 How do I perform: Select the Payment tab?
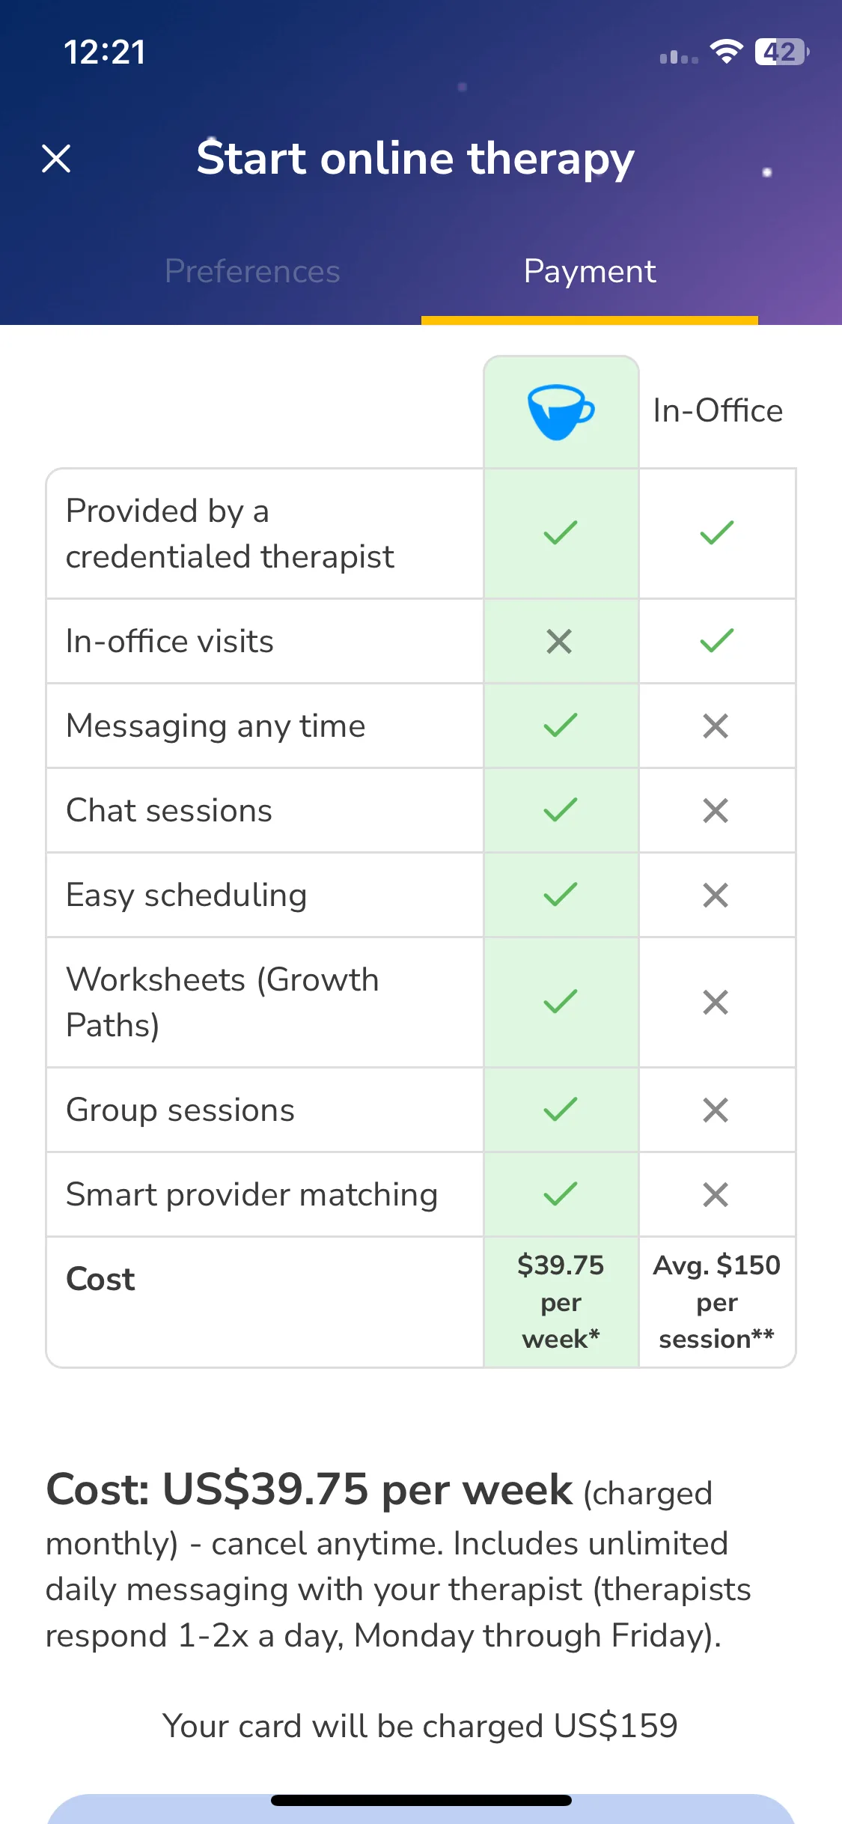point(590,271)
